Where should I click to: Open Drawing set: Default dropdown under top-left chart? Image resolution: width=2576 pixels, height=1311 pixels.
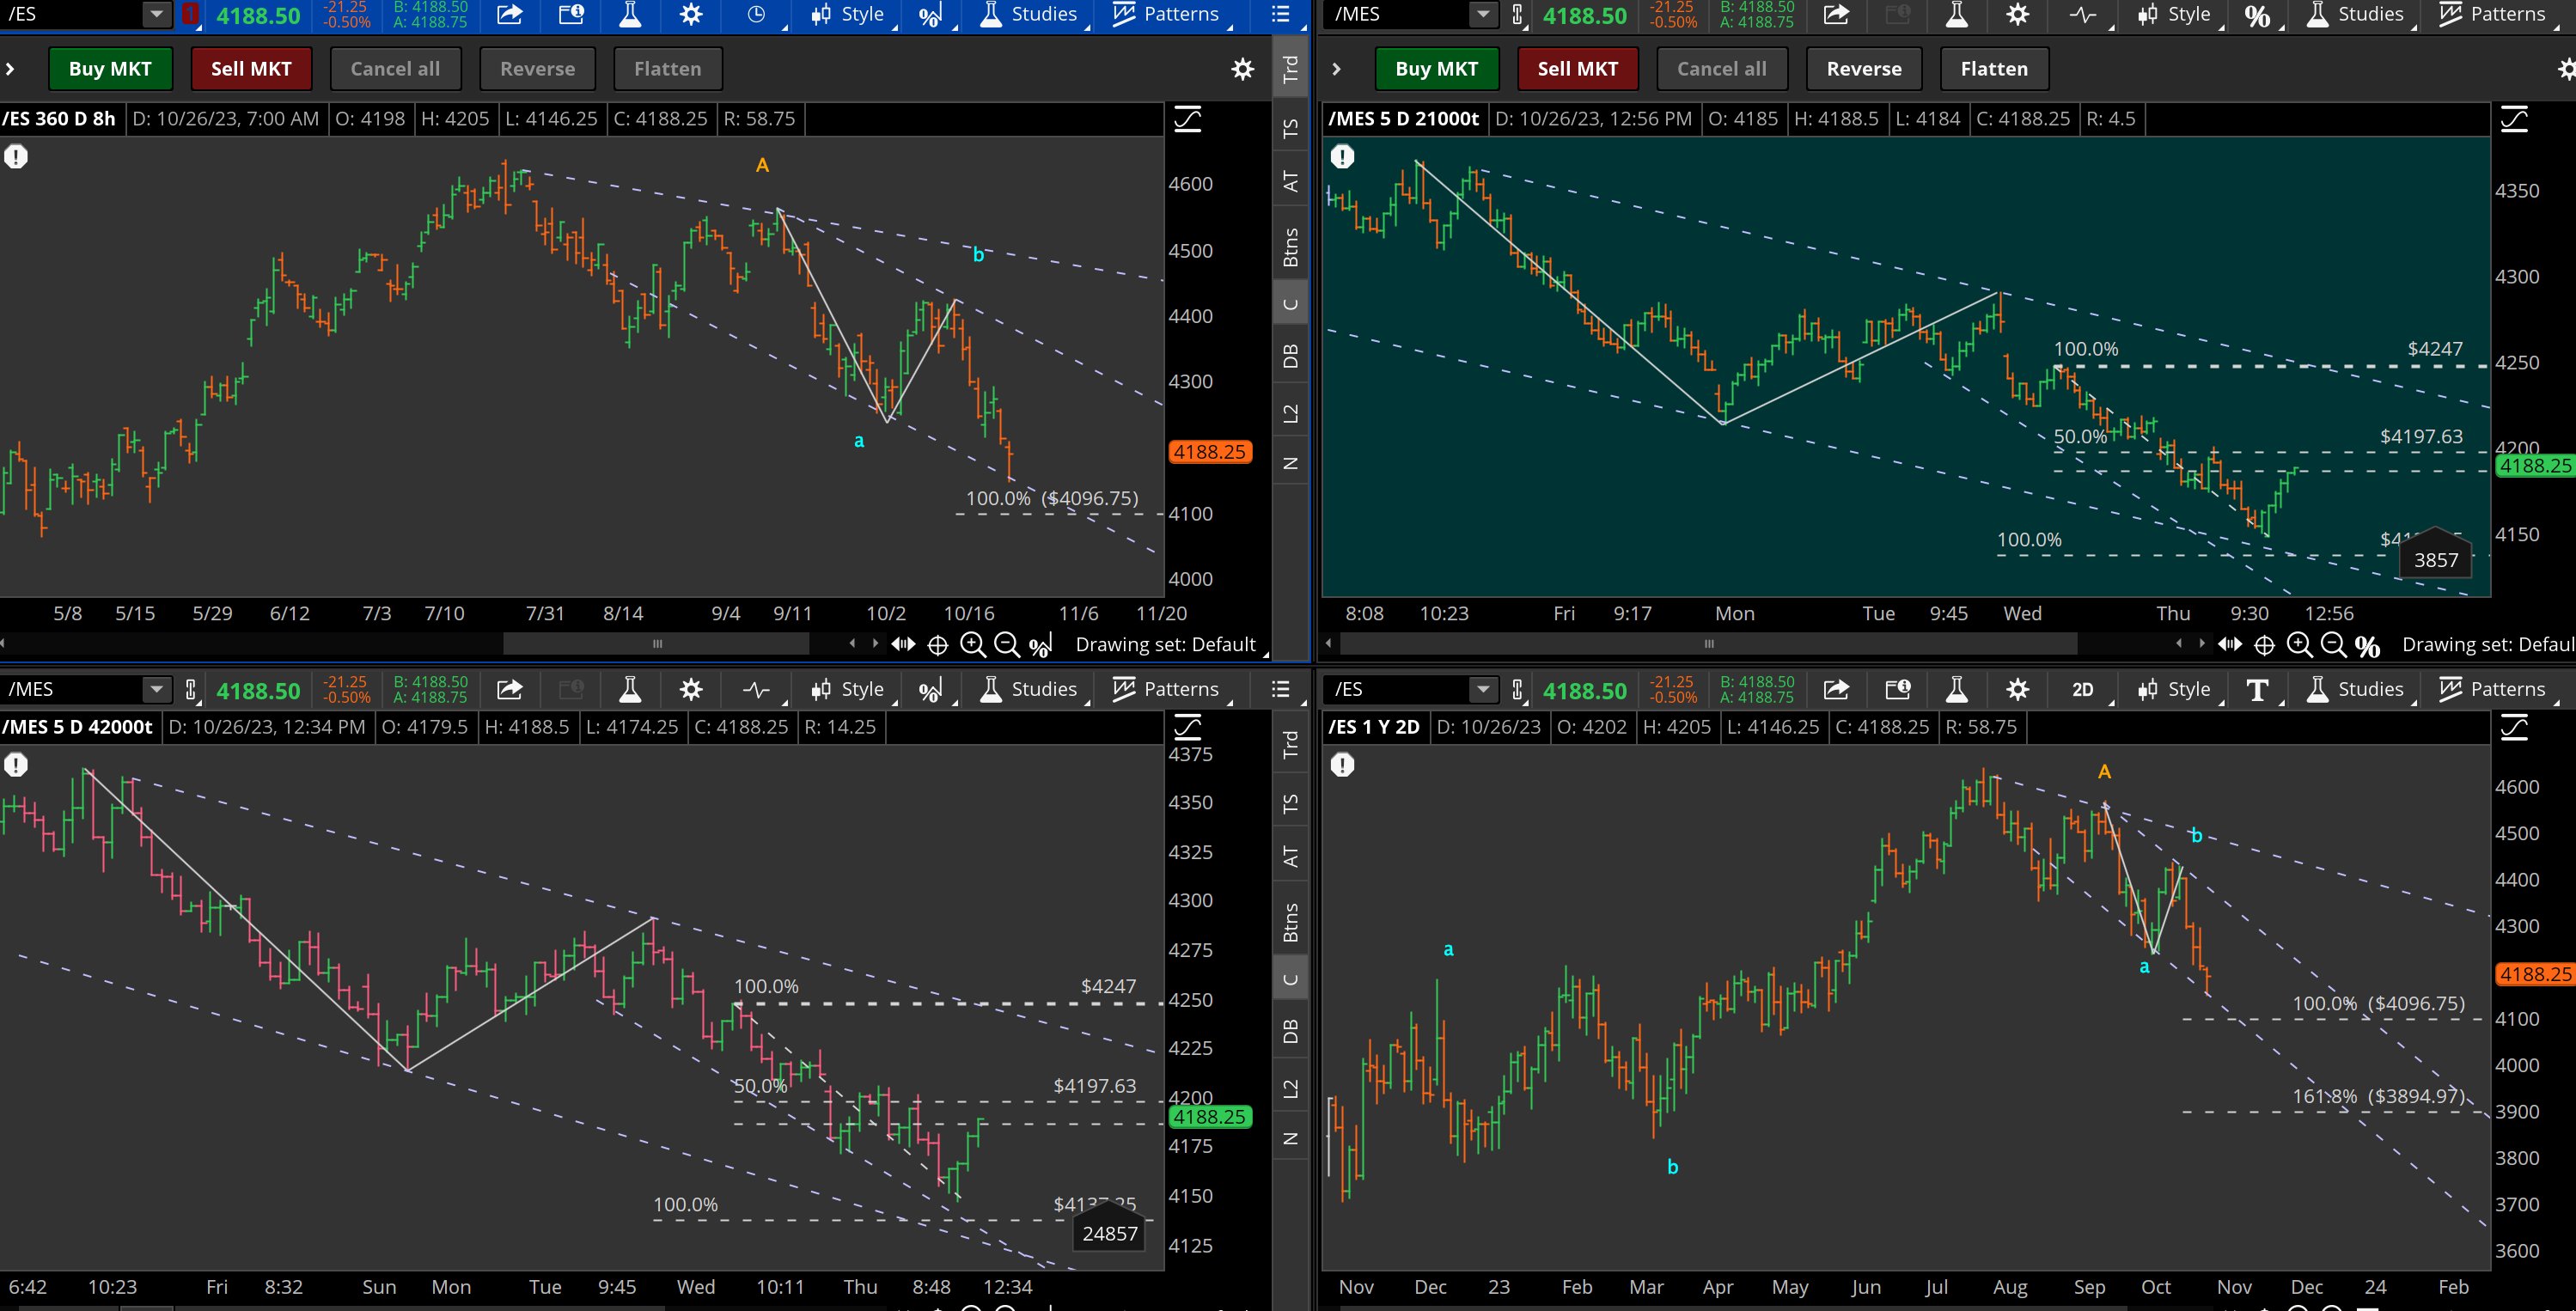coord(1165,645)
